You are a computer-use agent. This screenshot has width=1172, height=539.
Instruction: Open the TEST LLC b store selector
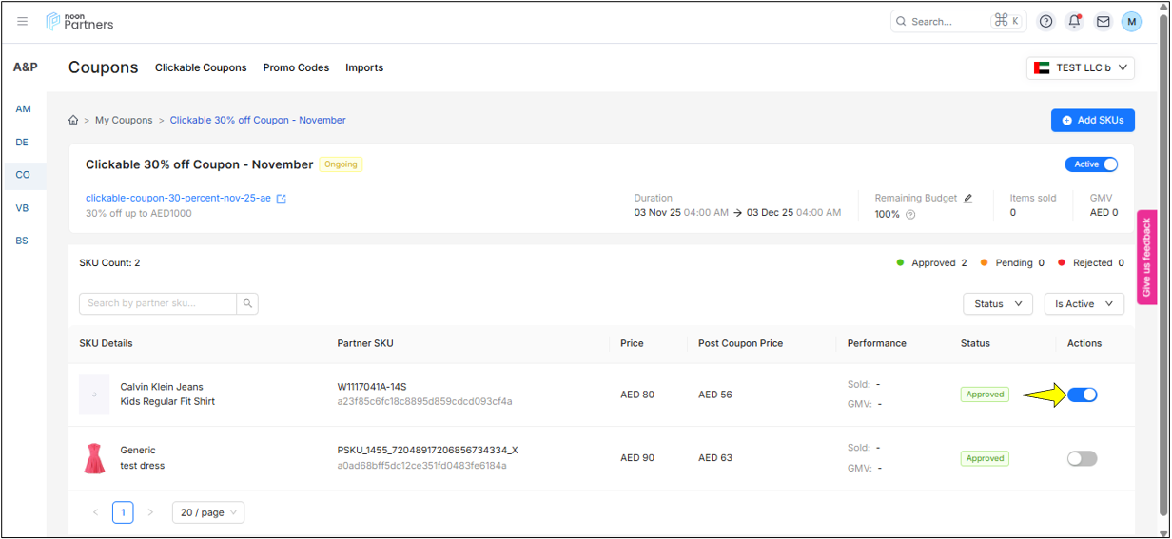pyautogui.click(x=1080, y=67)
